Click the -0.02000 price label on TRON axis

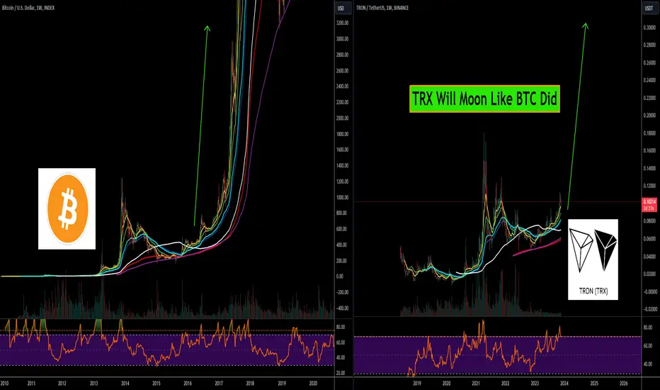pos(650,309)
